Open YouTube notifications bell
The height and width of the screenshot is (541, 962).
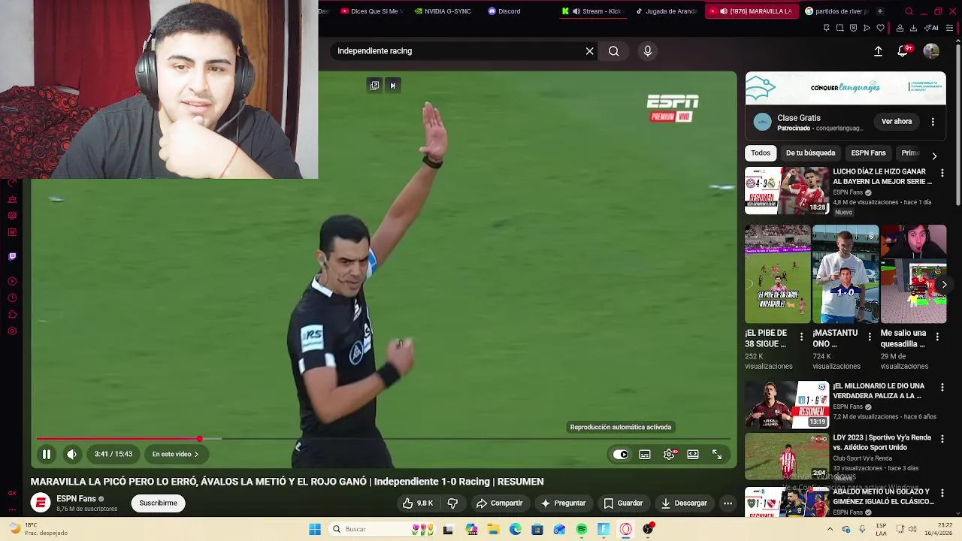click(903, 51)
